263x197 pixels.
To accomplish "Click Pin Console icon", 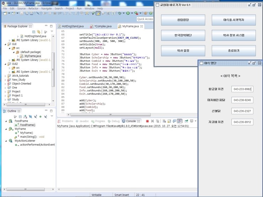I will click(x=186, y=121).
